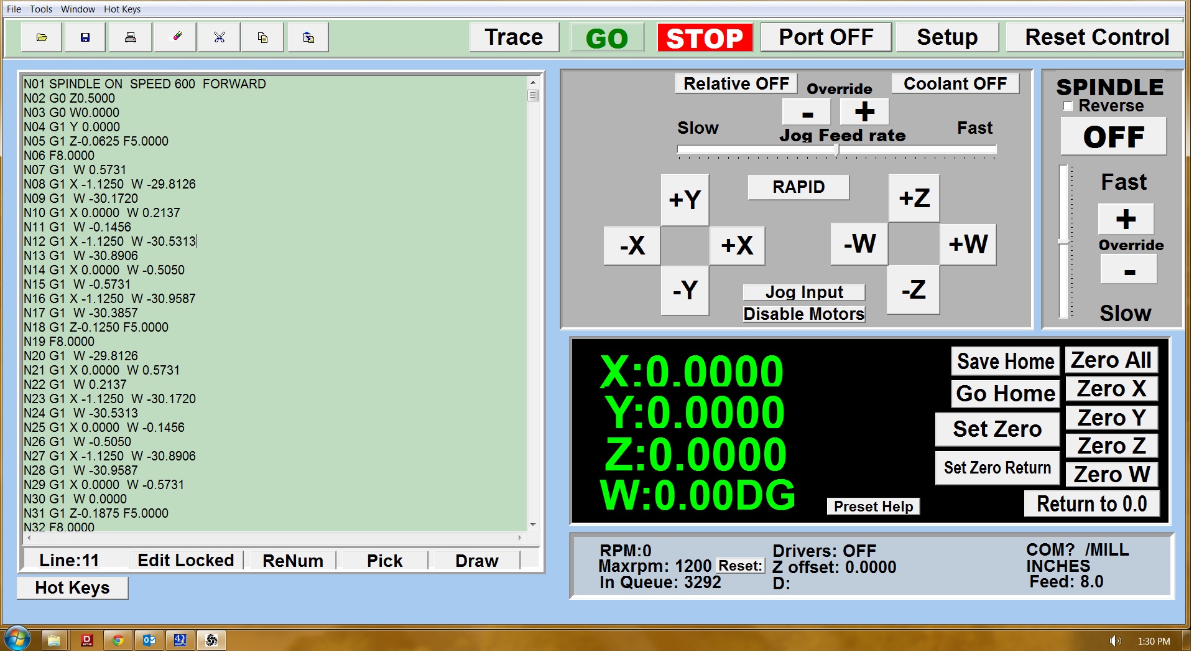Click the +Y jog button
Viewport: 1194px width, 672px height.
pos(684,200)
